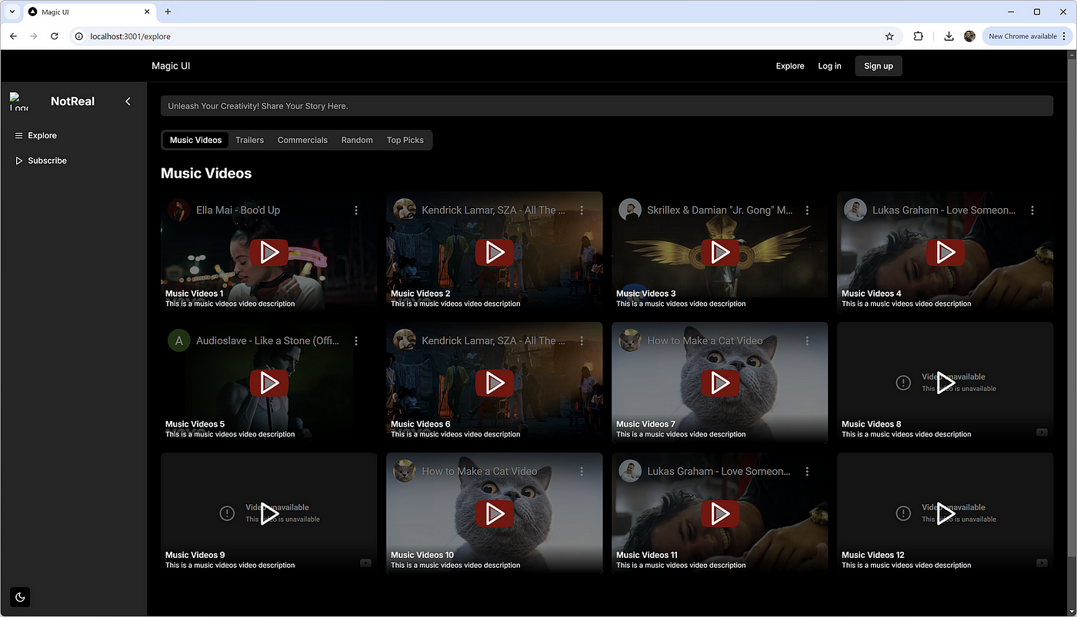1077x617 pixels.
Task: Collapse the NotReal sidebar chevron
Action: 128,101
